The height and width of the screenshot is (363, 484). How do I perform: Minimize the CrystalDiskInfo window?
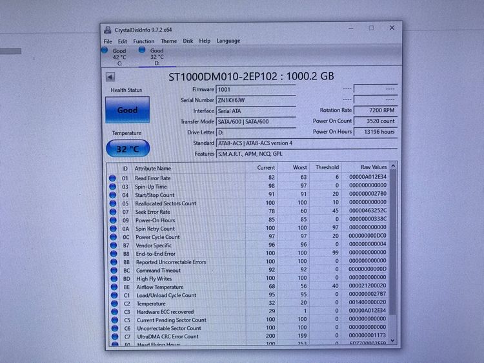click(x=351, y=28)
